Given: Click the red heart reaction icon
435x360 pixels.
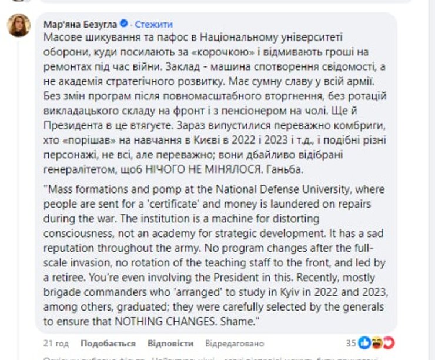Looking at the screenshot, I should pos(388,343).
